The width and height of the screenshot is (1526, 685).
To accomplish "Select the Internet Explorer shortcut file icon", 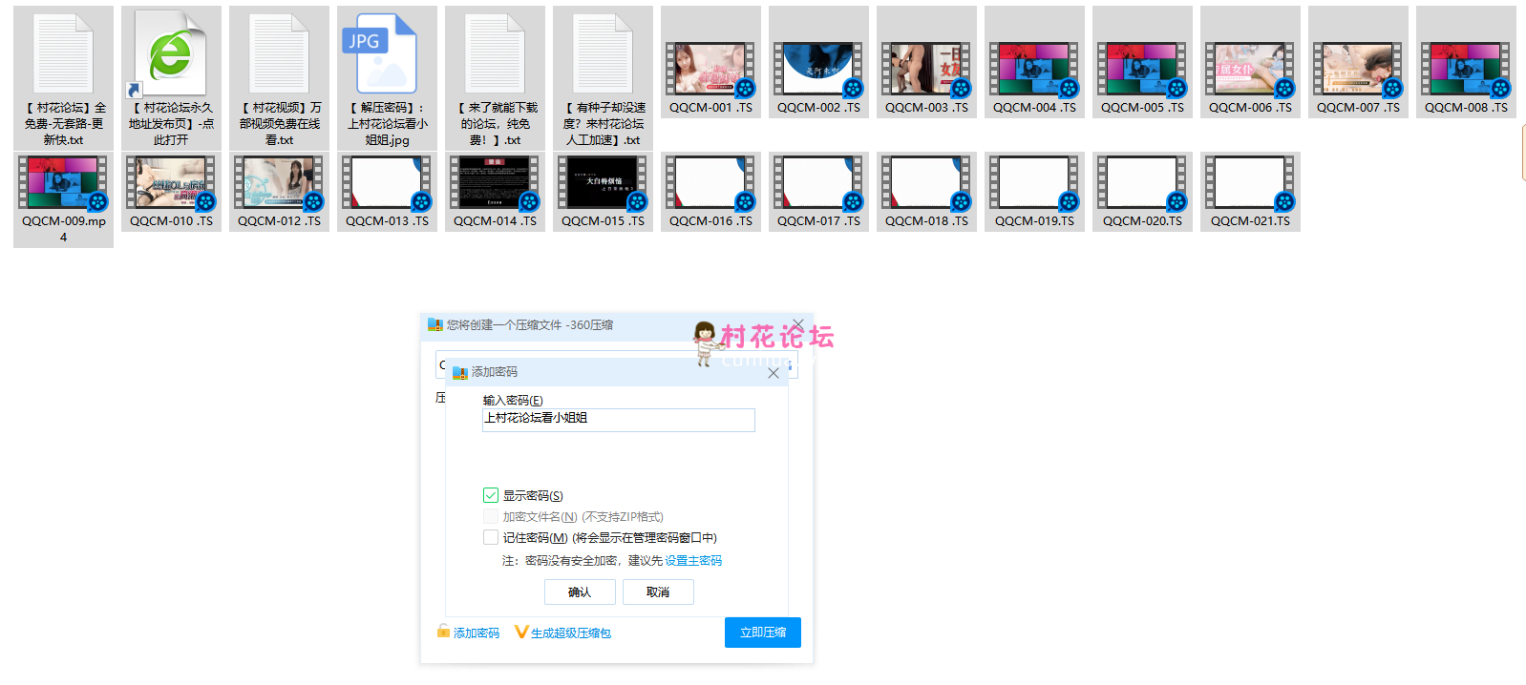I will 171,54.
